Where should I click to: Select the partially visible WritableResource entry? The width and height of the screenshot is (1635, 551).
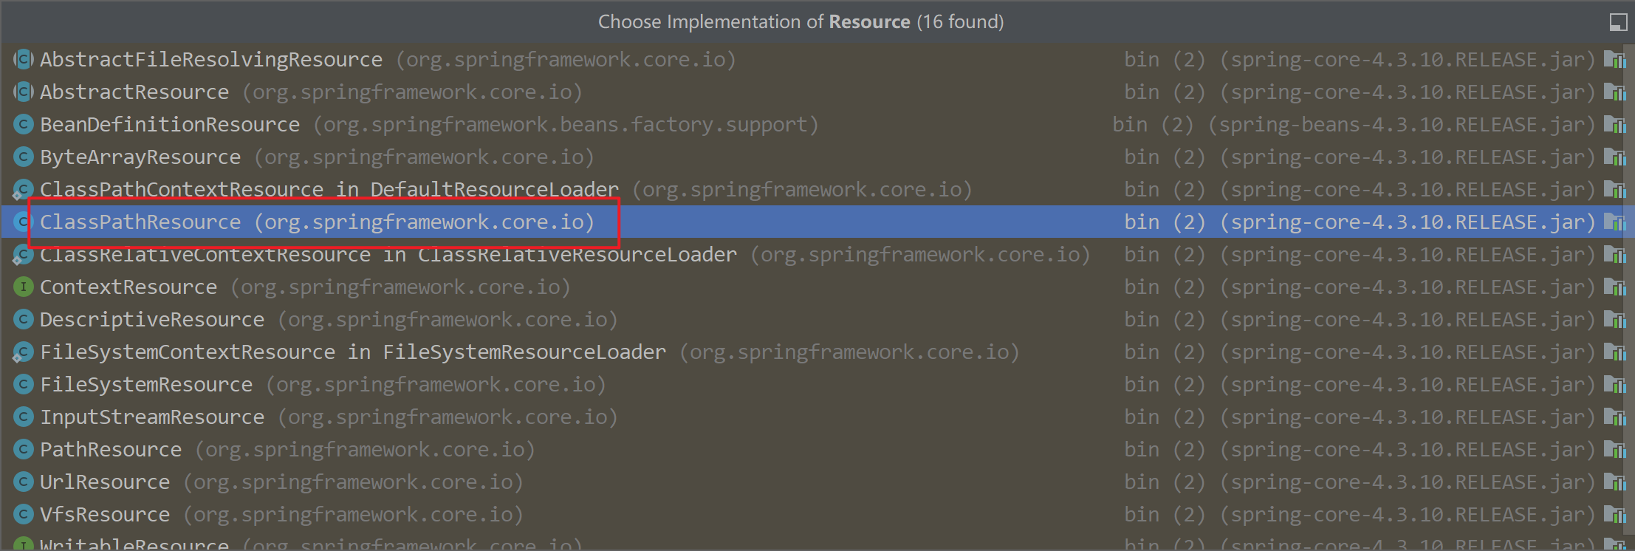(134, 544)
